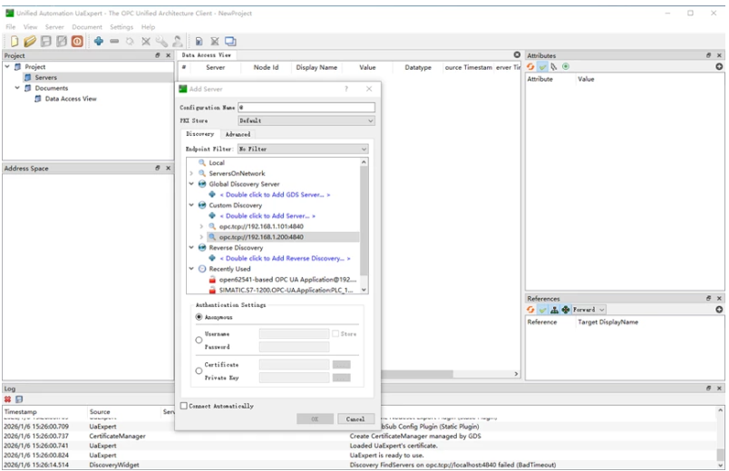Open the PKI Store dropdown
Screen dimensions: 729x471
coord(306,120)
